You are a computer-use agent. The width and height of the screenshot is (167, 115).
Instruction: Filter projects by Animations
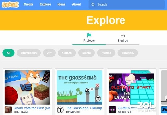[x=29, y=53]
